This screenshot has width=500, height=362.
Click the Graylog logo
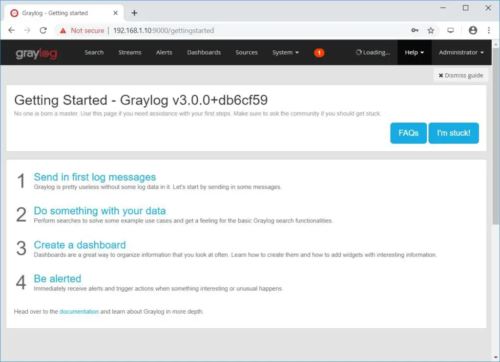click(36, 53)
